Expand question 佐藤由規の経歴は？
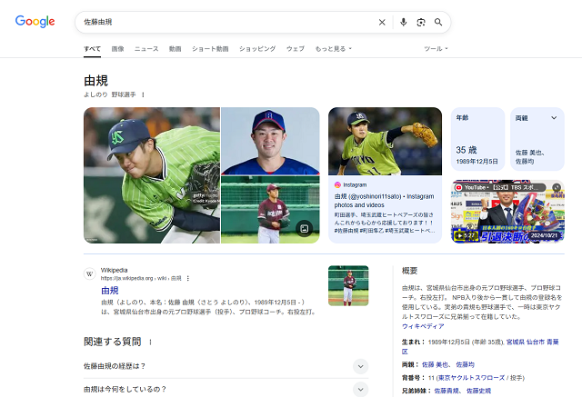Screen dimensions: 582x397 click(x=226, y=366)
